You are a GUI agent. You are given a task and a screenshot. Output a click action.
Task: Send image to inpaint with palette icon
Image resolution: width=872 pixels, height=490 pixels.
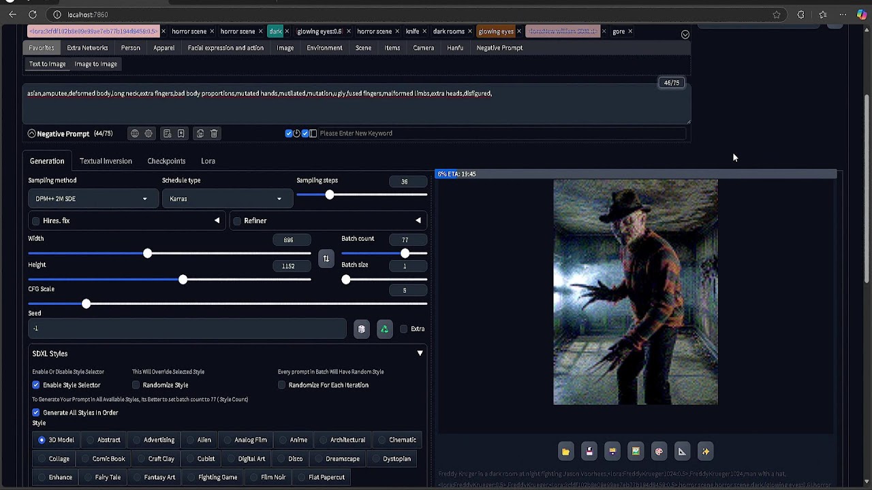tap(659, 451)
